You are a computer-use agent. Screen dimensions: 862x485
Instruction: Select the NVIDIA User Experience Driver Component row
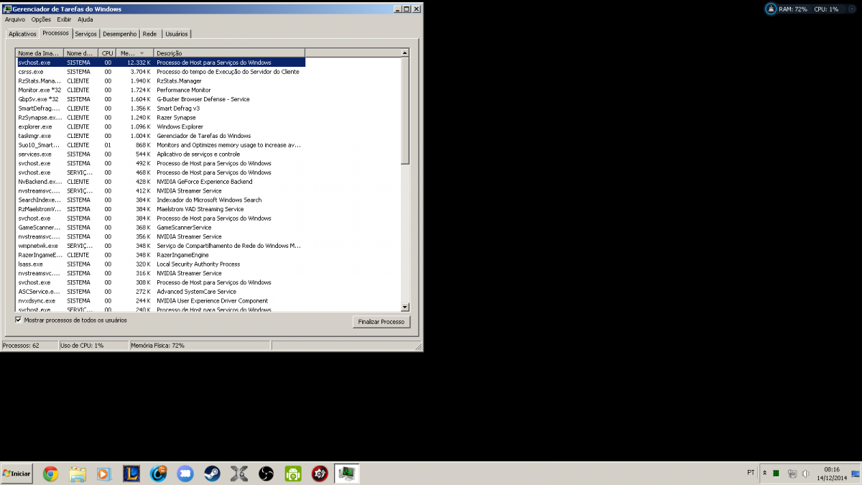click(161, 301)
